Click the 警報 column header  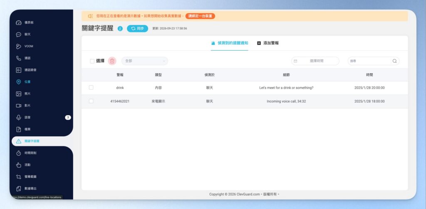[x=120, y=75]
